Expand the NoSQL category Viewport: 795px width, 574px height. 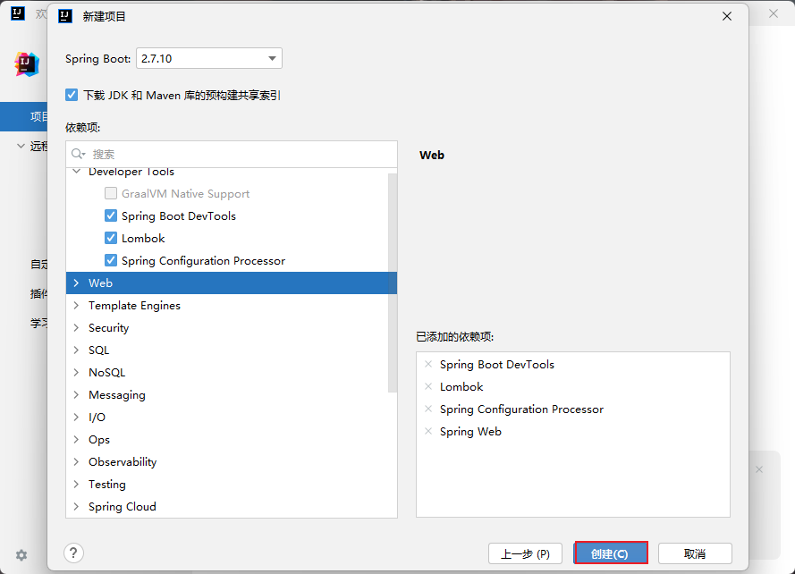77,372
